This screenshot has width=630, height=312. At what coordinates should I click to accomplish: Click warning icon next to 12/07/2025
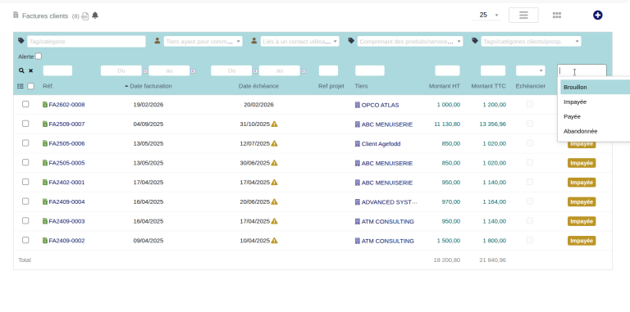click(275, 143)
